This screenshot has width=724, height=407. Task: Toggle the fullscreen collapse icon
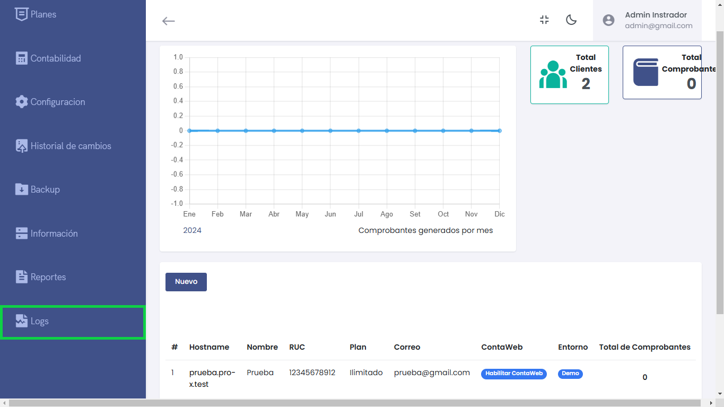(x=544, y=20)
